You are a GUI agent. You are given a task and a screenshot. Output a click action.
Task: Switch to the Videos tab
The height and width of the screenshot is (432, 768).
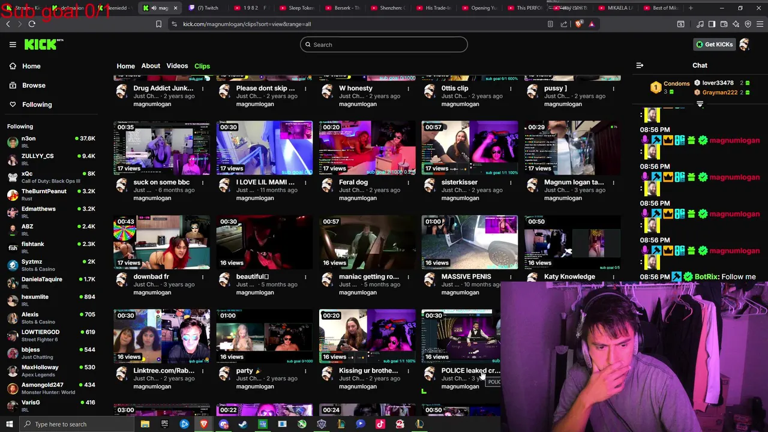tap(177, 66)
